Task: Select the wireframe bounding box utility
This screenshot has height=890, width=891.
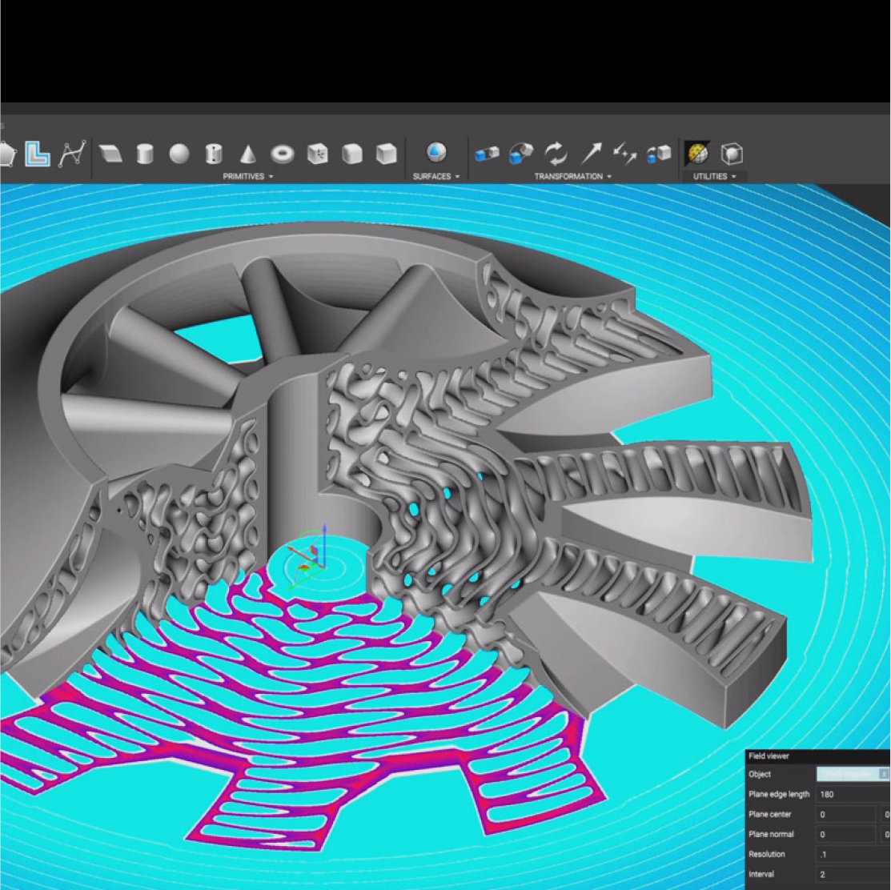Action: (x=732, y=154)
